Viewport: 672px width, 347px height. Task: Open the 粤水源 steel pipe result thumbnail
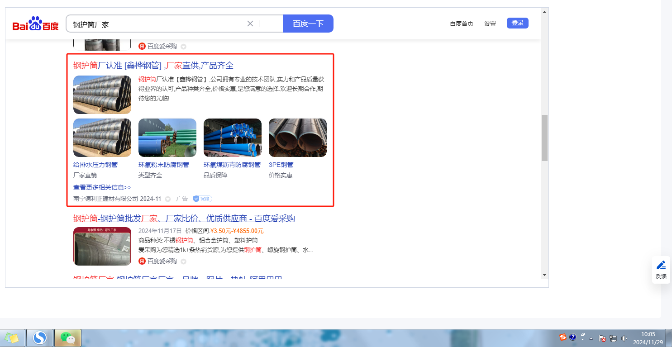tap(102, 246)
